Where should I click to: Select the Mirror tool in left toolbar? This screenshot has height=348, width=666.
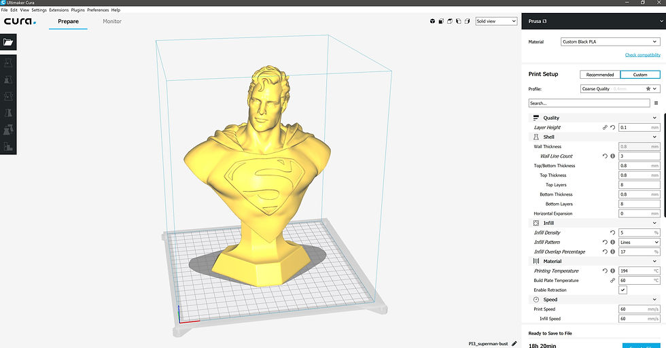pyautogui.click(x=8, y=113)
